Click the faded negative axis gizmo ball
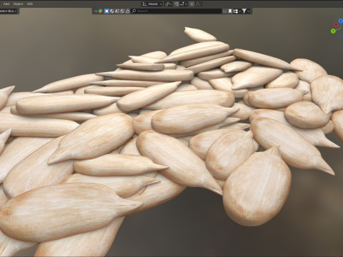343x257 pixels. 341,36
